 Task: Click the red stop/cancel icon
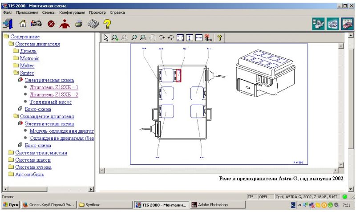(51, 24)
